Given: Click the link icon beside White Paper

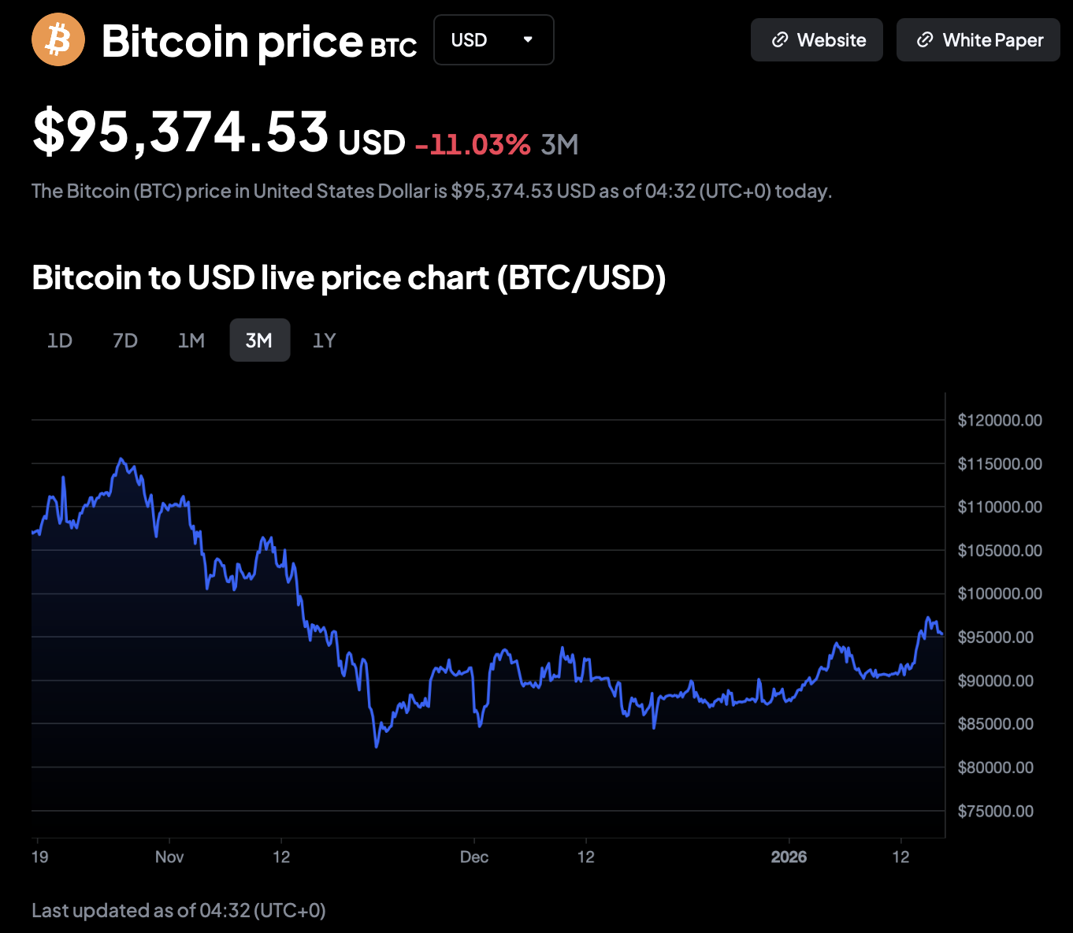Looking at the screenshot, I should 925,40.
